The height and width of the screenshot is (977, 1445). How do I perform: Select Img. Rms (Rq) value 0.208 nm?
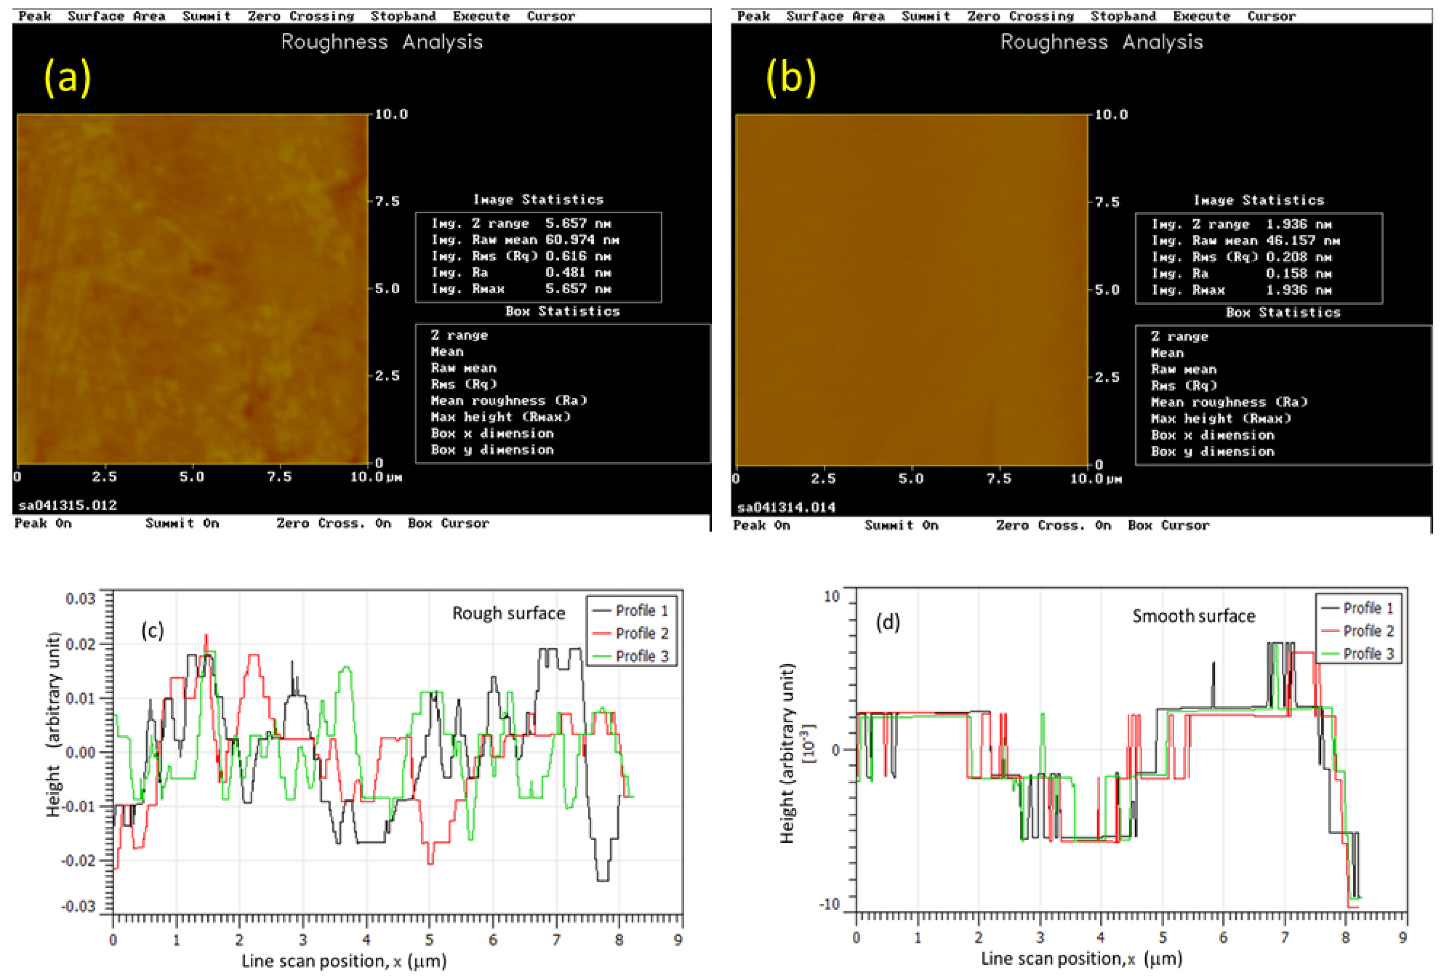coord(1299,257)
